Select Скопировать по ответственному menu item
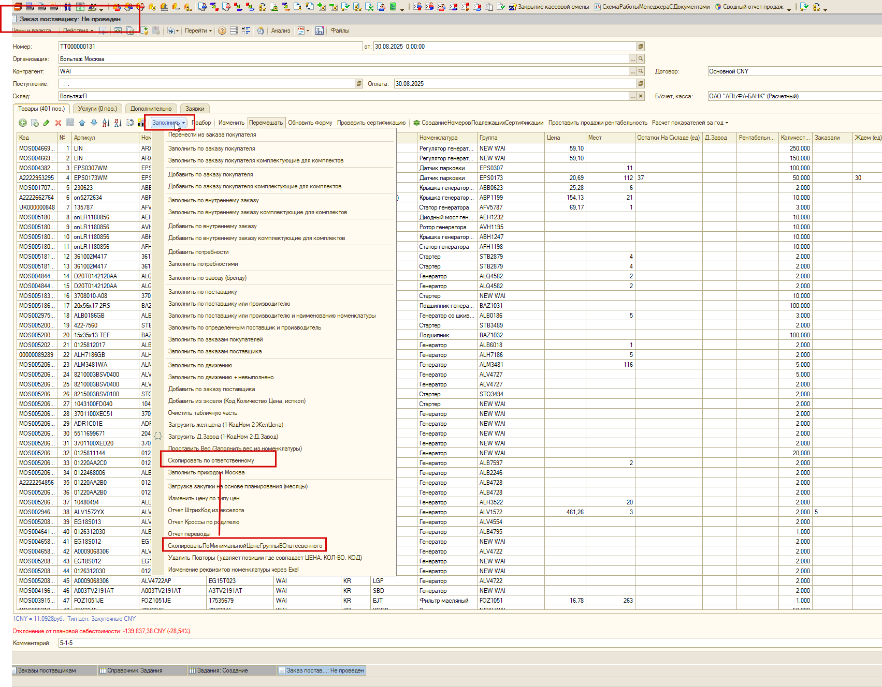The image size is (882, 687). coord(211,460)
